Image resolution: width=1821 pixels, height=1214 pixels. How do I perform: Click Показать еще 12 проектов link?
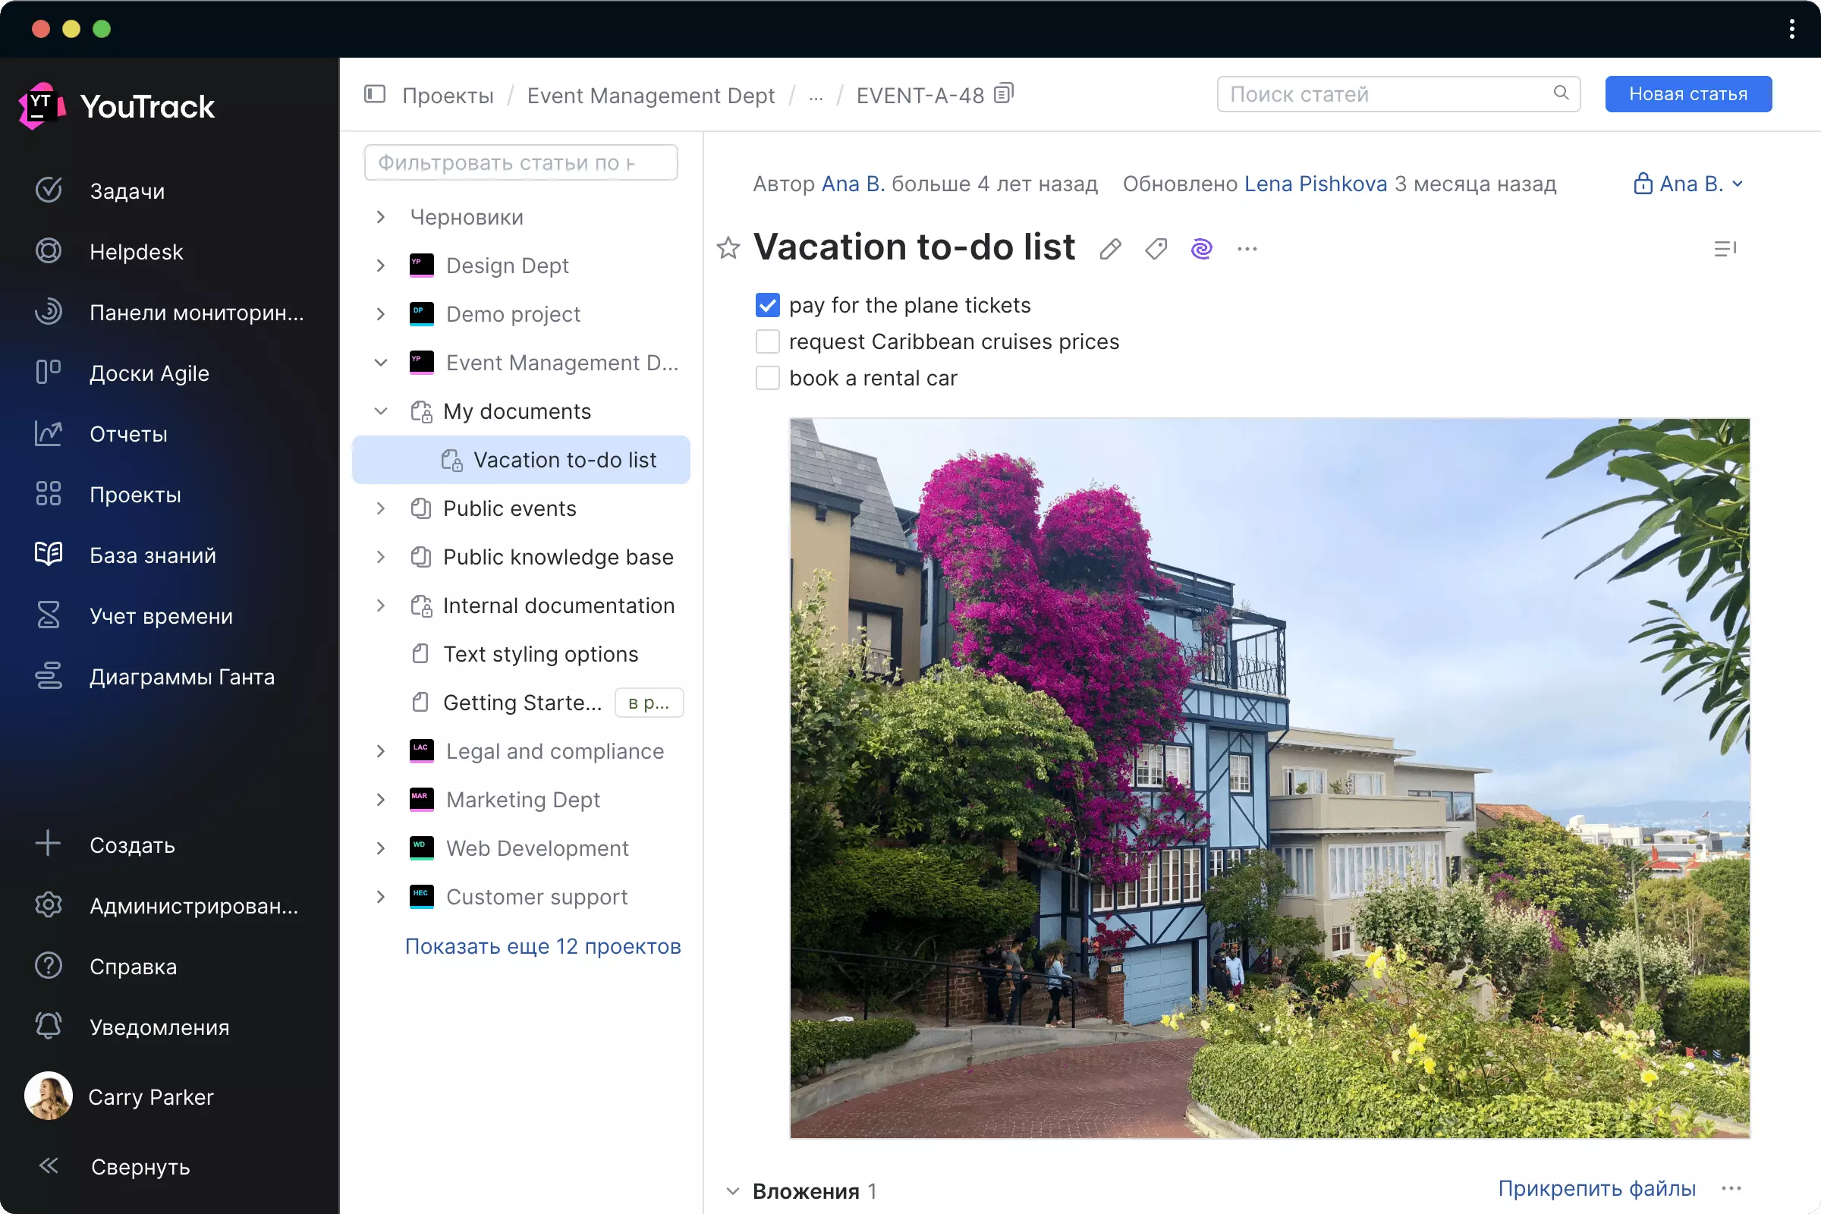pos(543,946)
